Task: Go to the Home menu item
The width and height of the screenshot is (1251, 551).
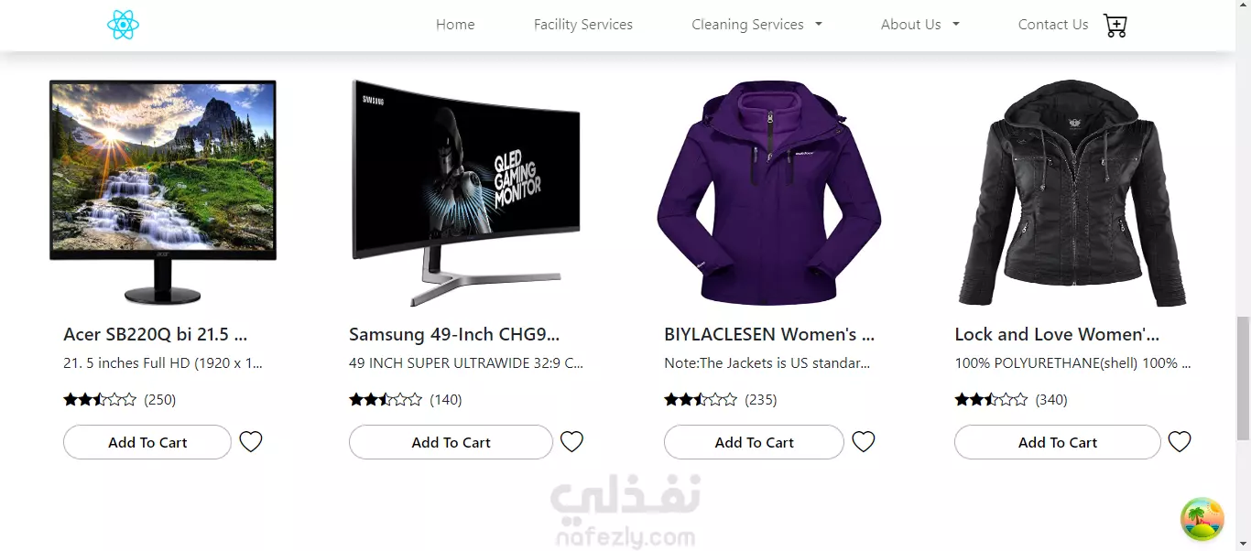Action: click(x=455, y=25)
